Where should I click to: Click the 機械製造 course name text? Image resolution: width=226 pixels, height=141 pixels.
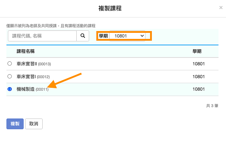pos(25,89)
